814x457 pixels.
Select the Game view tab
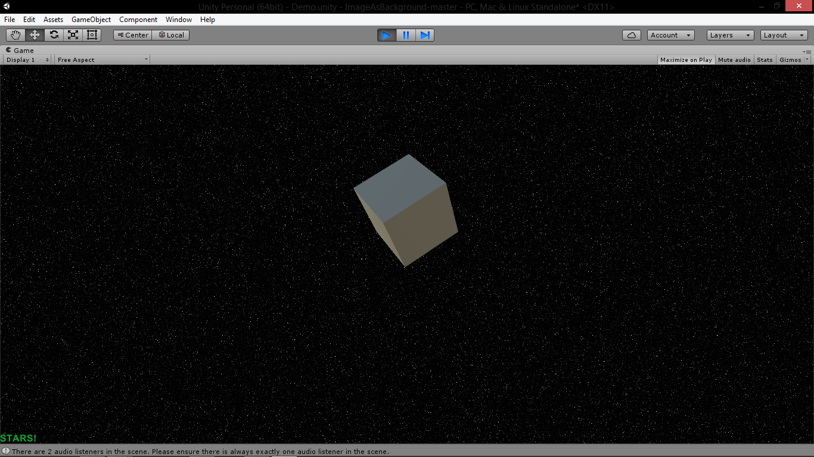coord(20,51)
